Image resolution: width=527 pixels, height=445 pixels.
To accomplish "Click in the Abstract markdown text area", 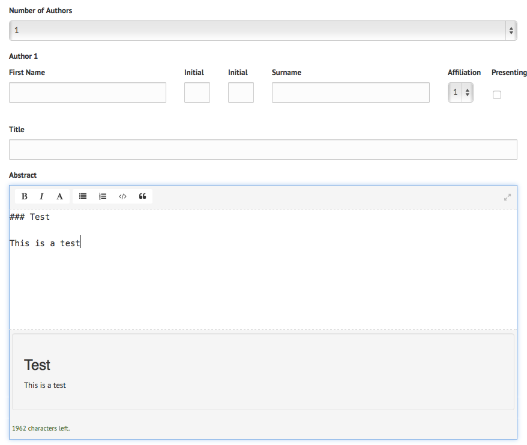I will [263, 282].
